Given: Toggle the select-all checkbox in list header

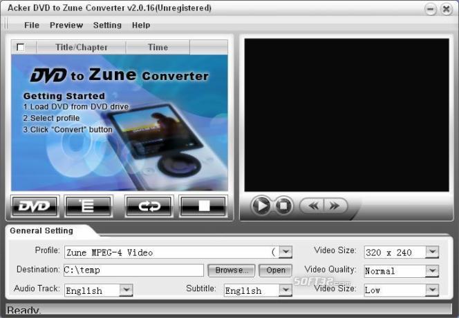Looking at the screenshot, I should [21, 47].
